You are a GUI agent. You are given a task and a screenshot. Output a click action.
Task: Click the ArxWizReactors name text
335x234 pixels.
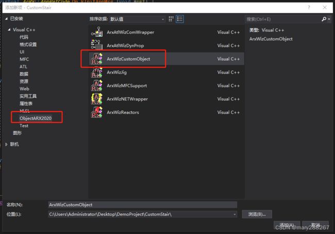123,112
